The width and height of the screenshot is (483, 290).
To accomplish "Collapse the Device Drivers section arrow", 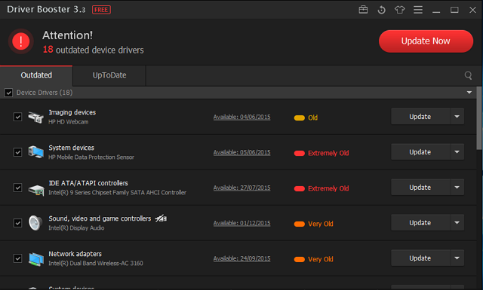I will pos(469,93).
